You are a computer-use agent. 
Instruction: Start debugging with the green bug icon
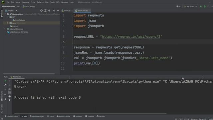pos(205,6)
